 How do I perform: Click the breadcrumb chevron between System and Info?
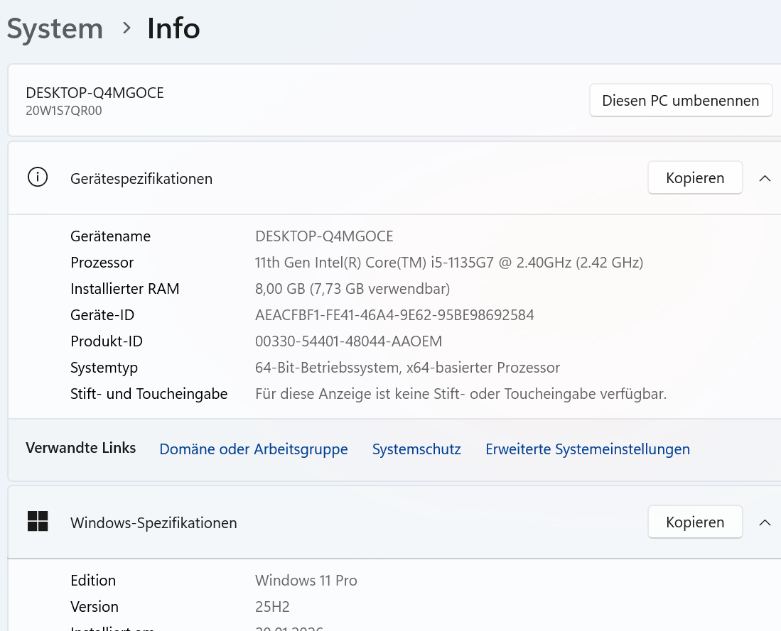pos(126,28)
